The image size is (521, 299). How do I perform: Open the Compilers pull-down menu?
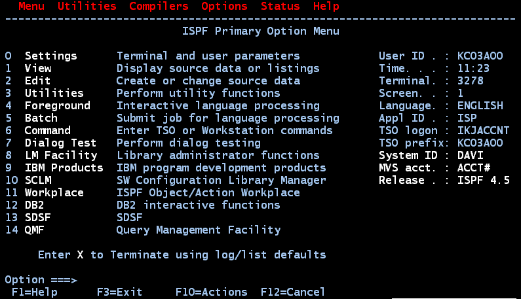tap(159, 6)
